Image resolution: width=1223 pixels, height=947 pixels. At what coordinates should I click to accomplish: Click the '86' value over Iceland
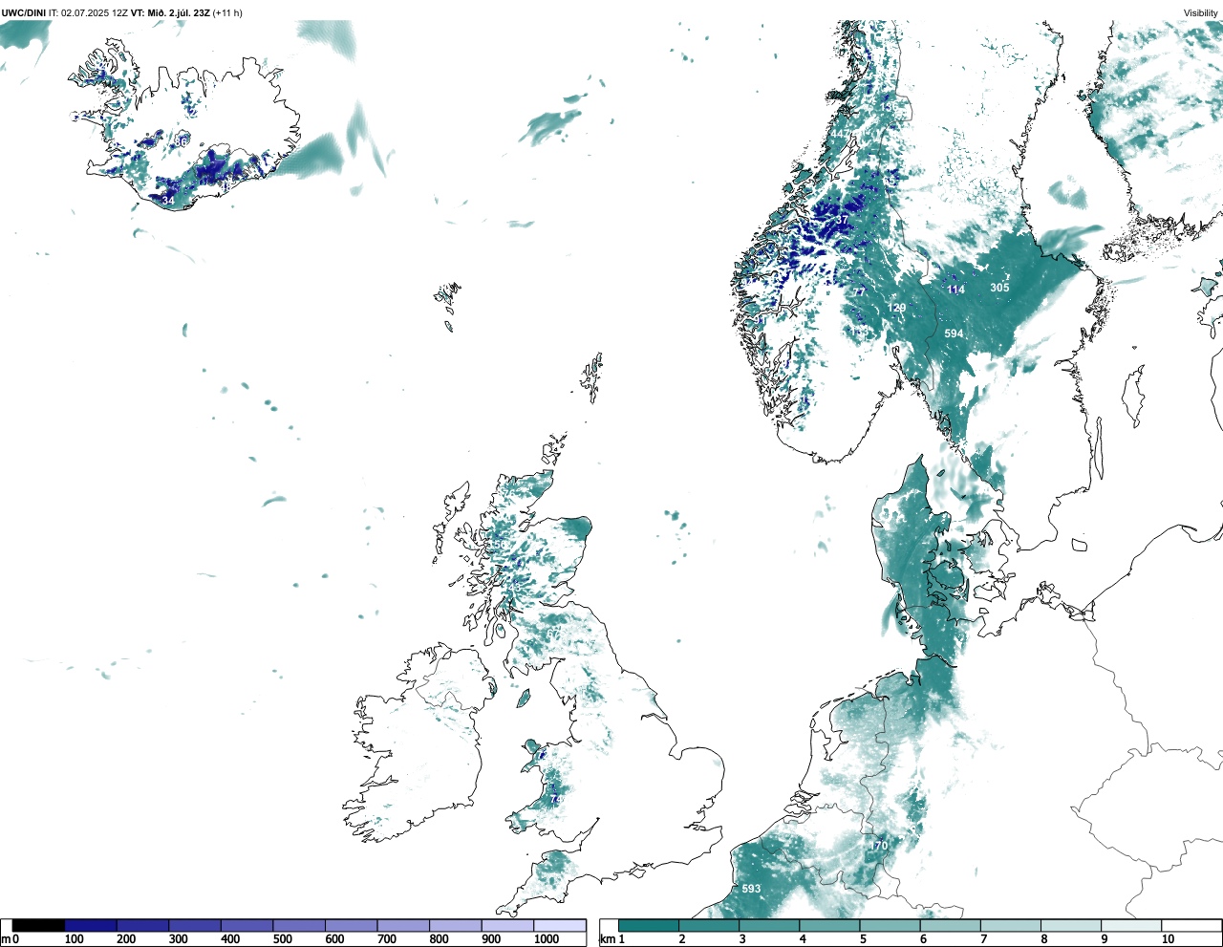point(181,141)
